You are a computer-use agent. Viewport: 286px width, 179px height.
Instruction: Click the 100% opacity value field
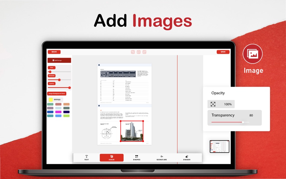point(221,104)
